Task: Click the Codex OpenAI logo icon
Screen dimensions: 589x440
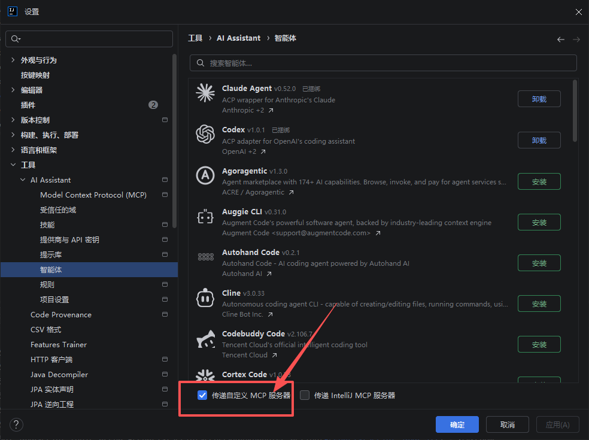Action: 205,134
